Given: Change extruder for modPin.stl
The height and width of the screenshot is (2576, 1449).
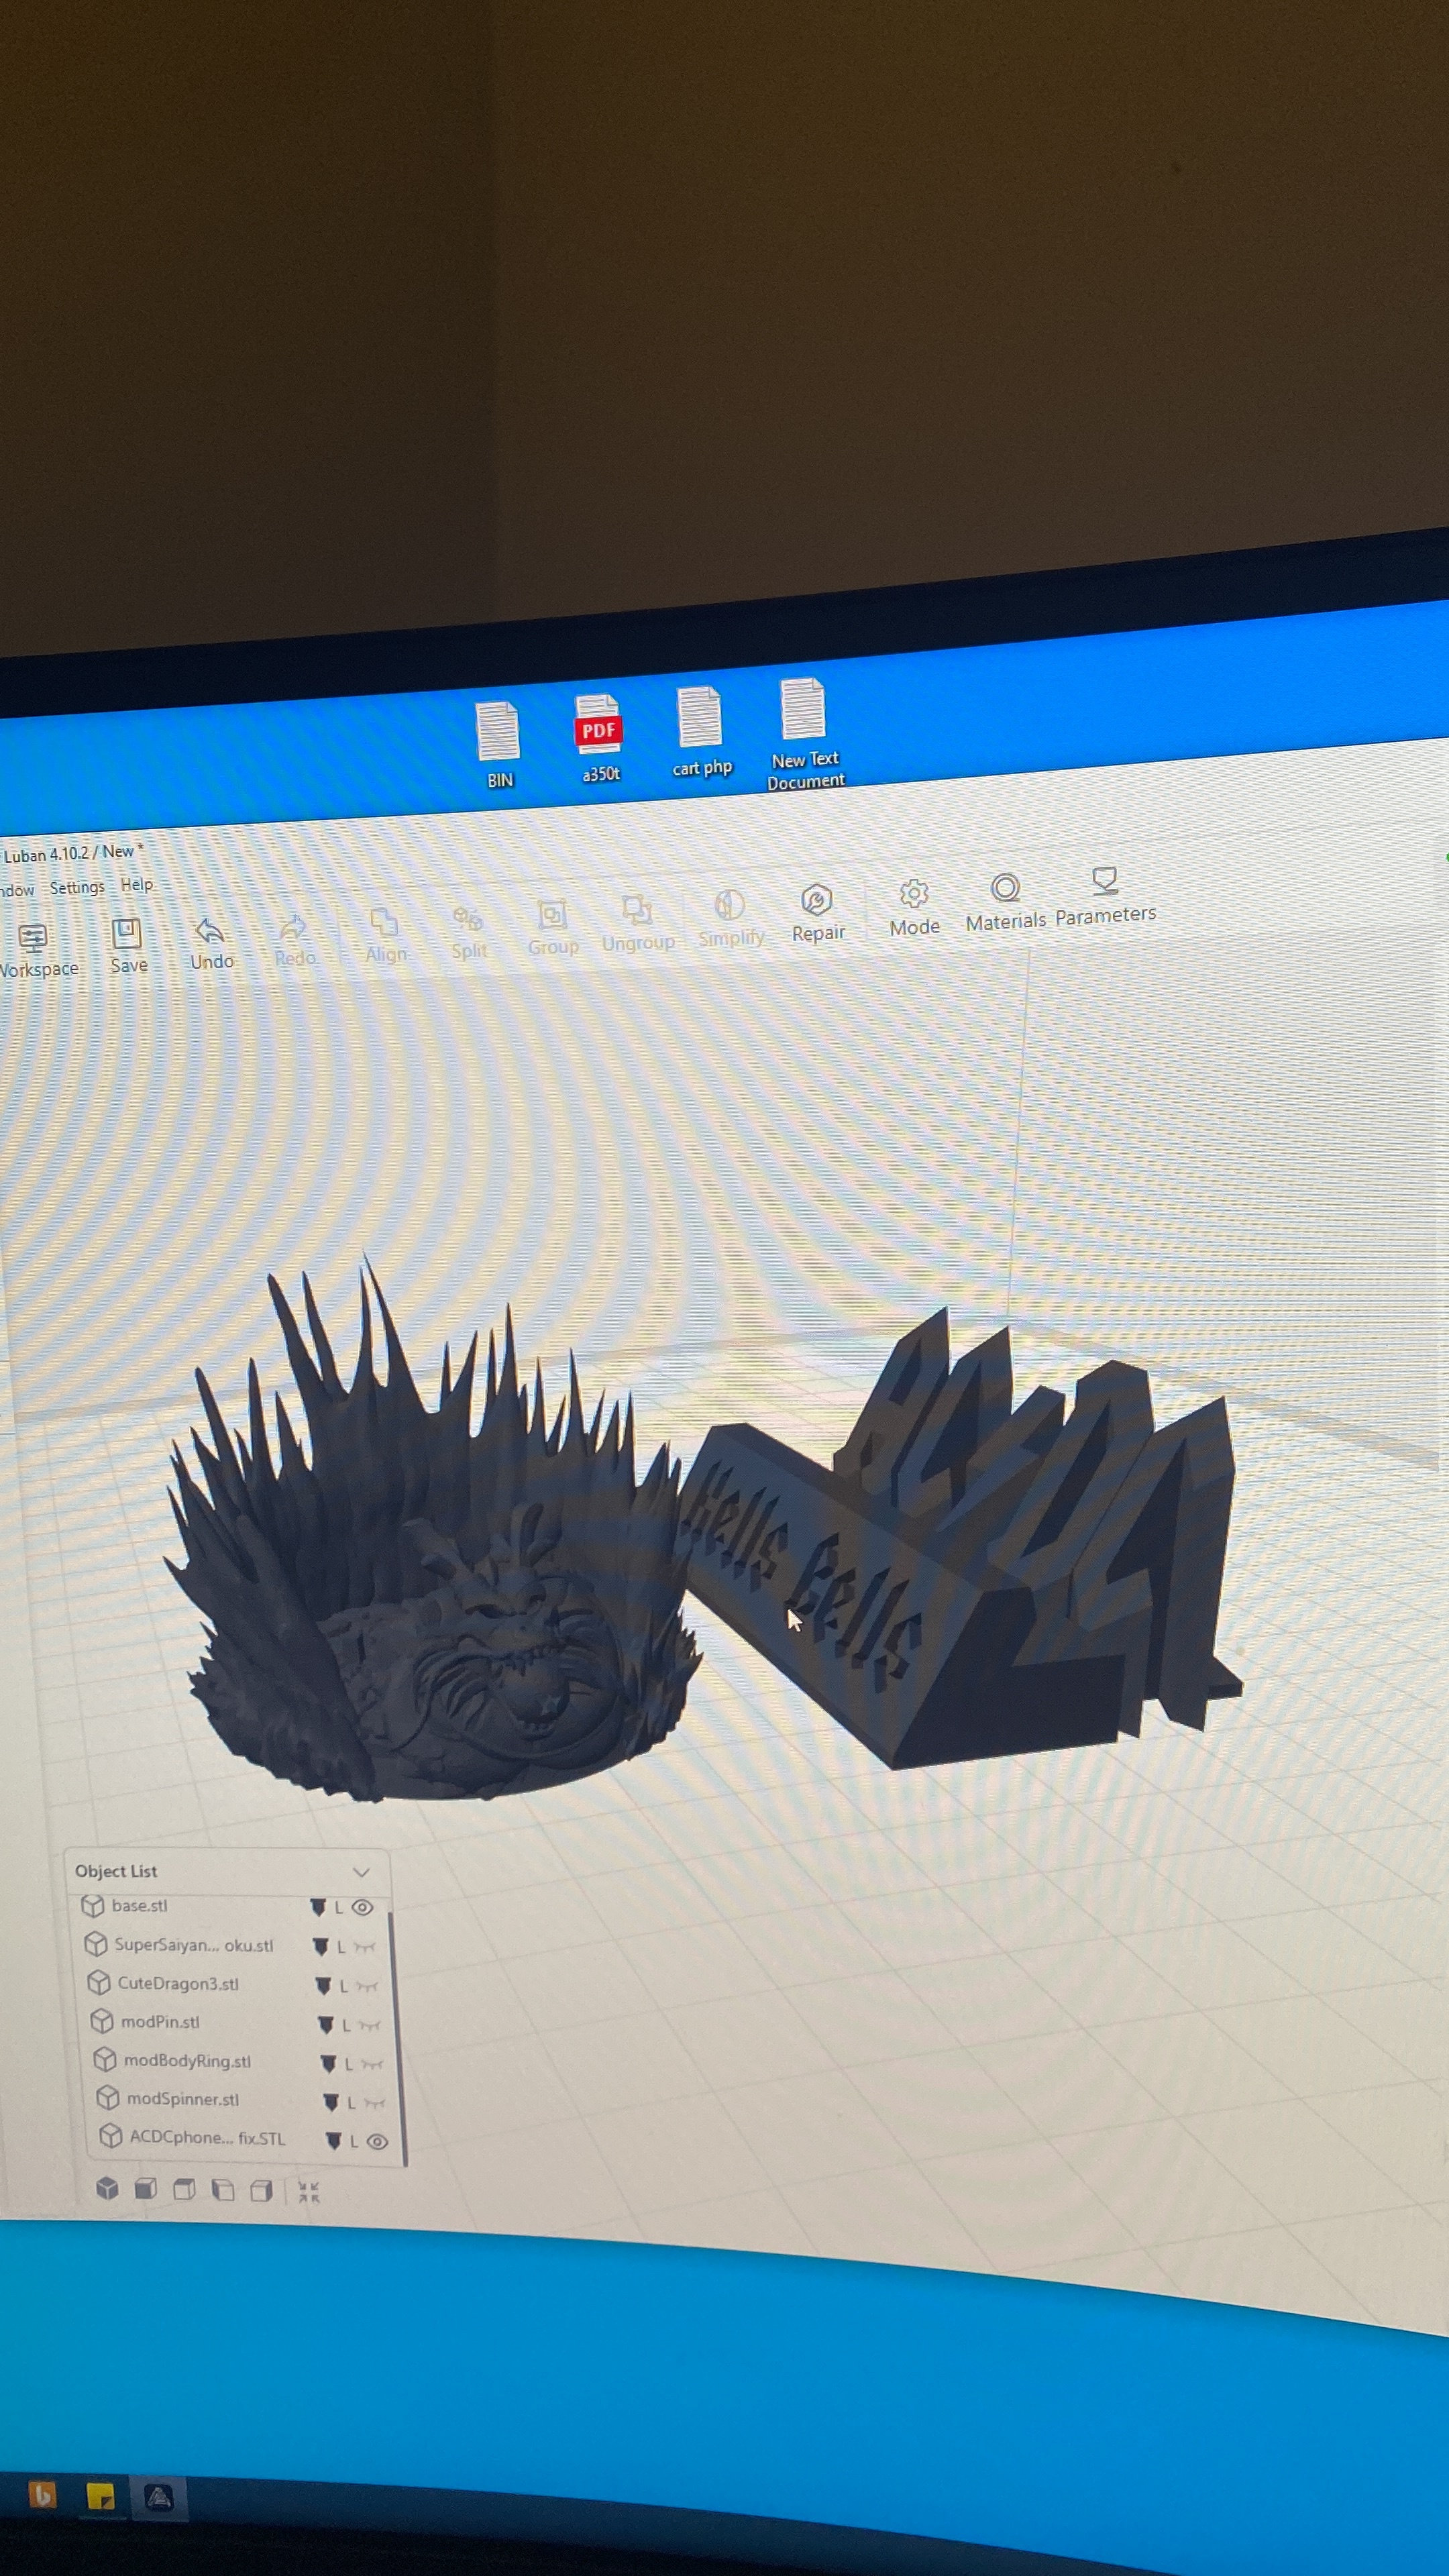Looking at the screenshot, I should [326, 2024].
